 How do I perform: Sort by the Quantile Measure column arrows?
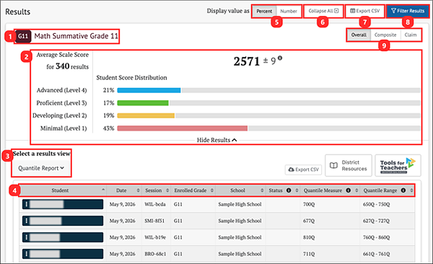(357, 190)
